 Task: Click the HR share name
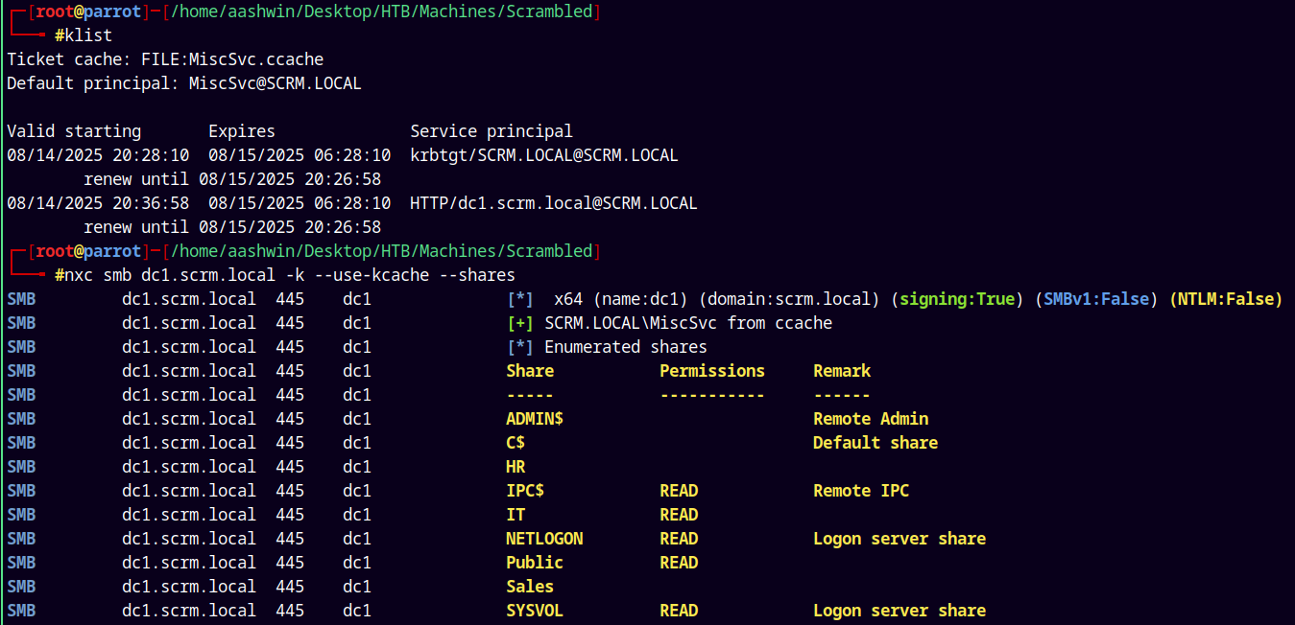pyautogui.click(x=516, y=467)
